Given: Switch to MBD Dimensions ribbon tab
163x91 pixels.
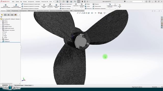Looking at the screenshot, I should (32, 11).
